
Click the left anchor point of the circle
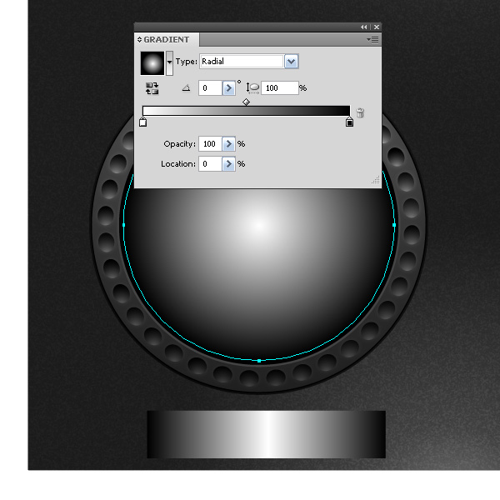pyautogui.click(x=123, y=225)
